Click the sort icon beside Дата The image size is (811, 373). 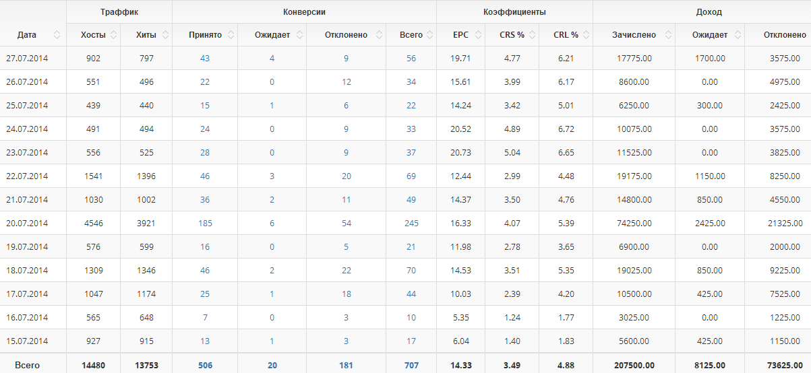pyautogui.click(x=57, y=35)
